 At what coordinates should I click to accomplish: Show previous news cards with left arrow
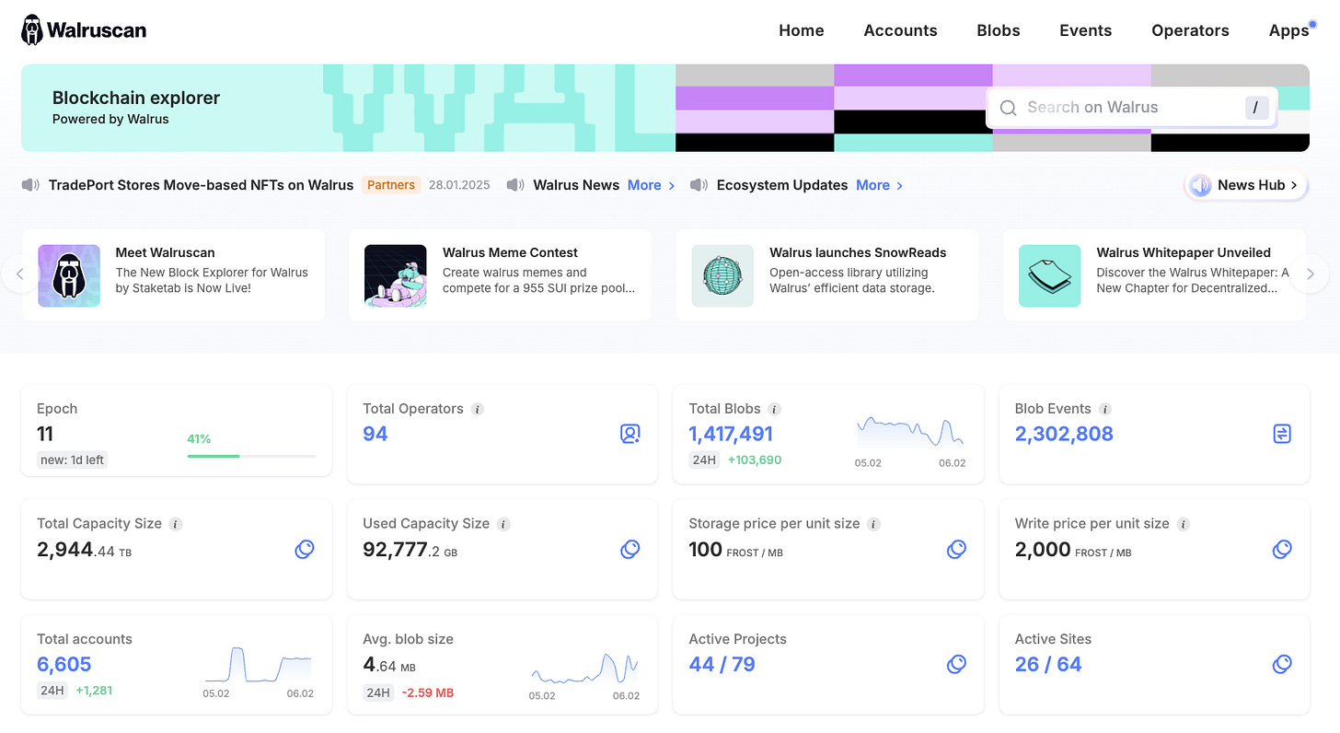[20, 274]
